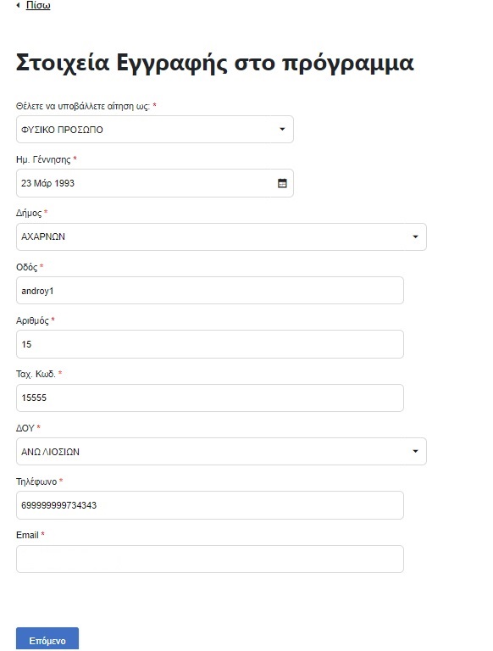Open the calendar picker icon
Image resolution: width=493 pixels, height=651 pixels.
click(x=282, y=183)
